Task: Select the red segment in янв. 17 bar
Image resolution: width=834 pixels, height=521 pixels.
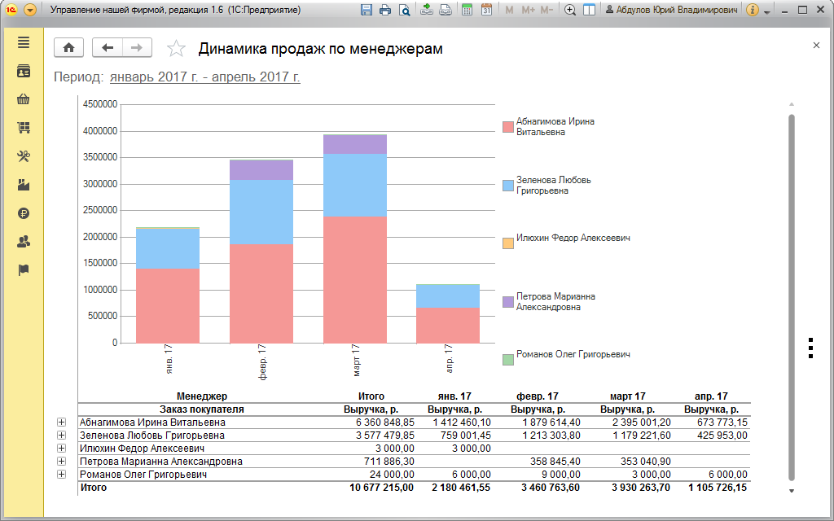Action: pos(168,306)
